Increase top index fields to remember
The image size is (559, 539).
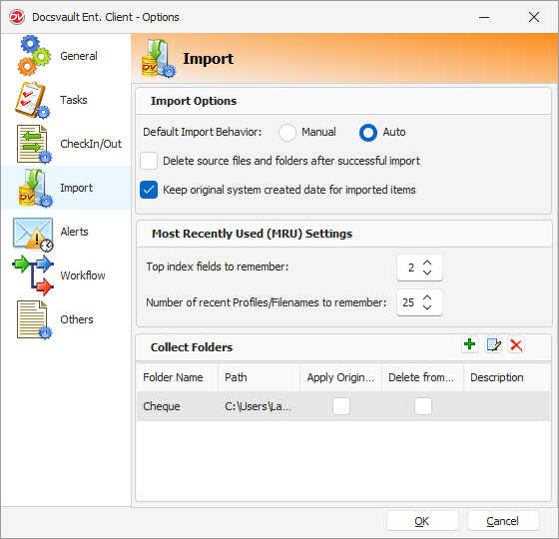tap(427, 264)
